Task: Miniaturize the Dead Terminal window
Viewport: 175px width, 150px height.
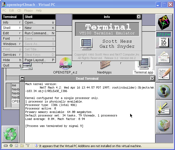Action: point(22,78)
